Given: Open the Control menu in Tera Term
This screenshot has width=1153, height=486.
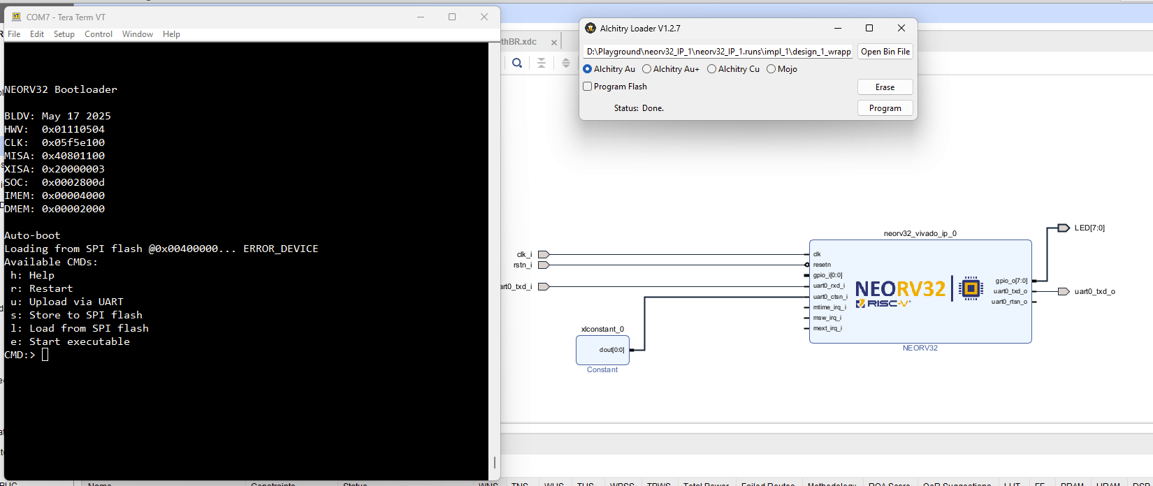Looking at the screenshot, I should click(99, 34).
